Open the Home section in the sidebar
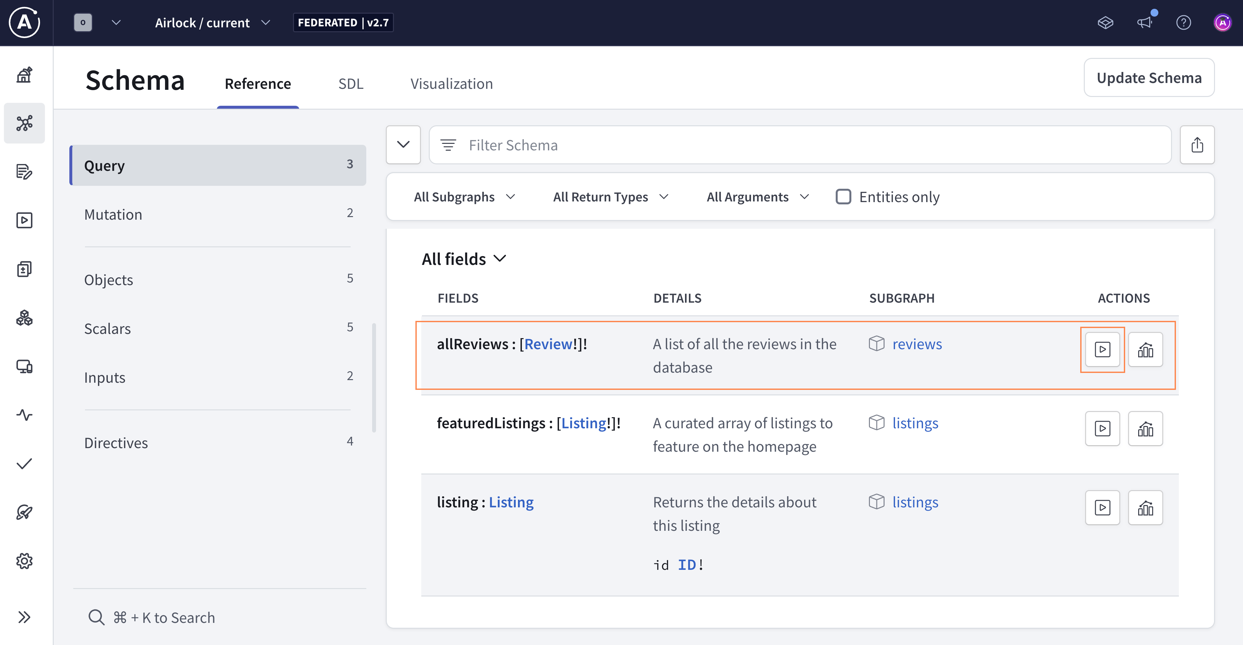 24,75
